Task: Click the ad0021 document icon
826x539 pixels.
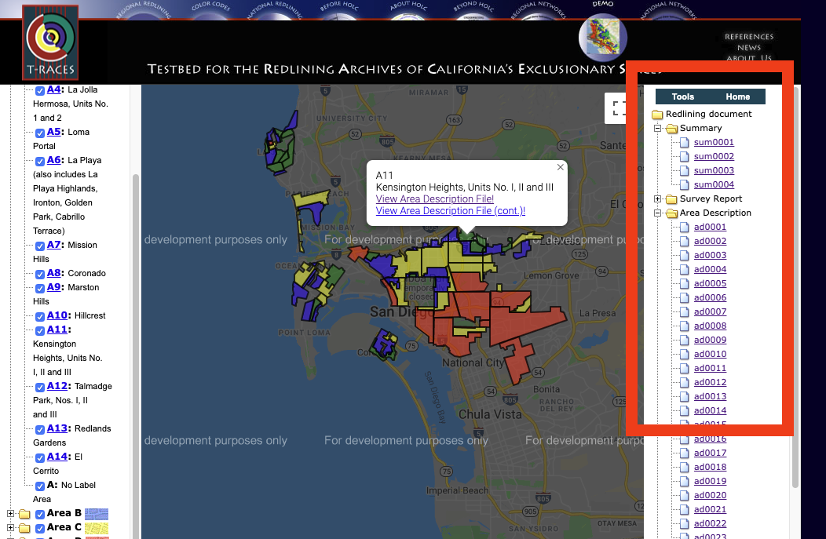Action: [x=685, y=509]
